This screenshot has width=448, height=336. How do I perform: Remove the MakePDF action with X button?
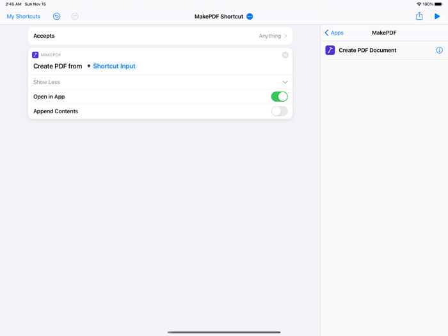[x=285, y=55]
